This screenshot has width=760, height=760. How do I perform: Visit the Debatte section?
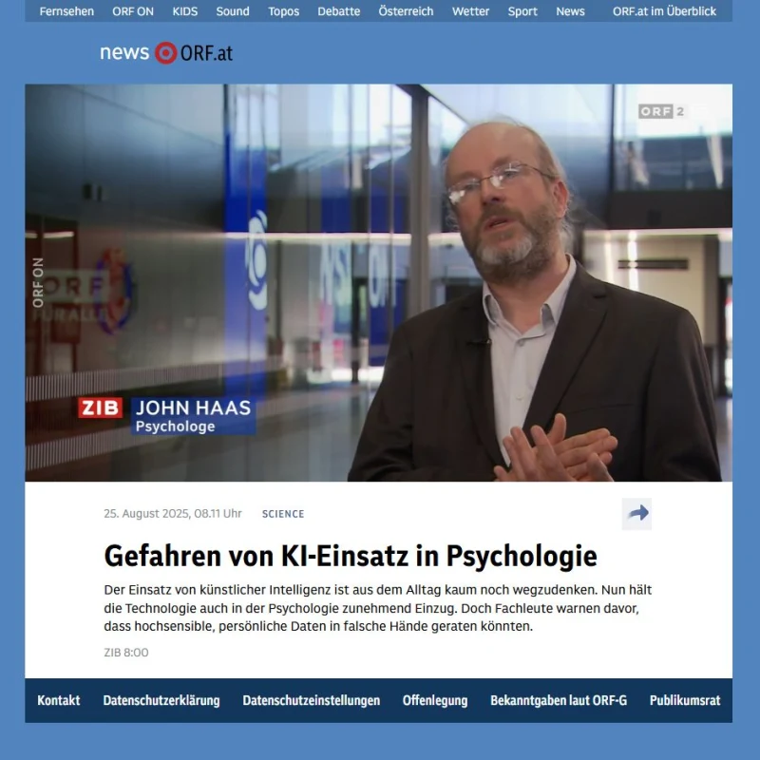339,11
